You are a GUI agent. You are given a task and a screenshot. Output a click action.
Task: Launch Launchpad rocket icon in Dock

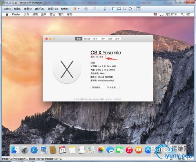point(24,150)
